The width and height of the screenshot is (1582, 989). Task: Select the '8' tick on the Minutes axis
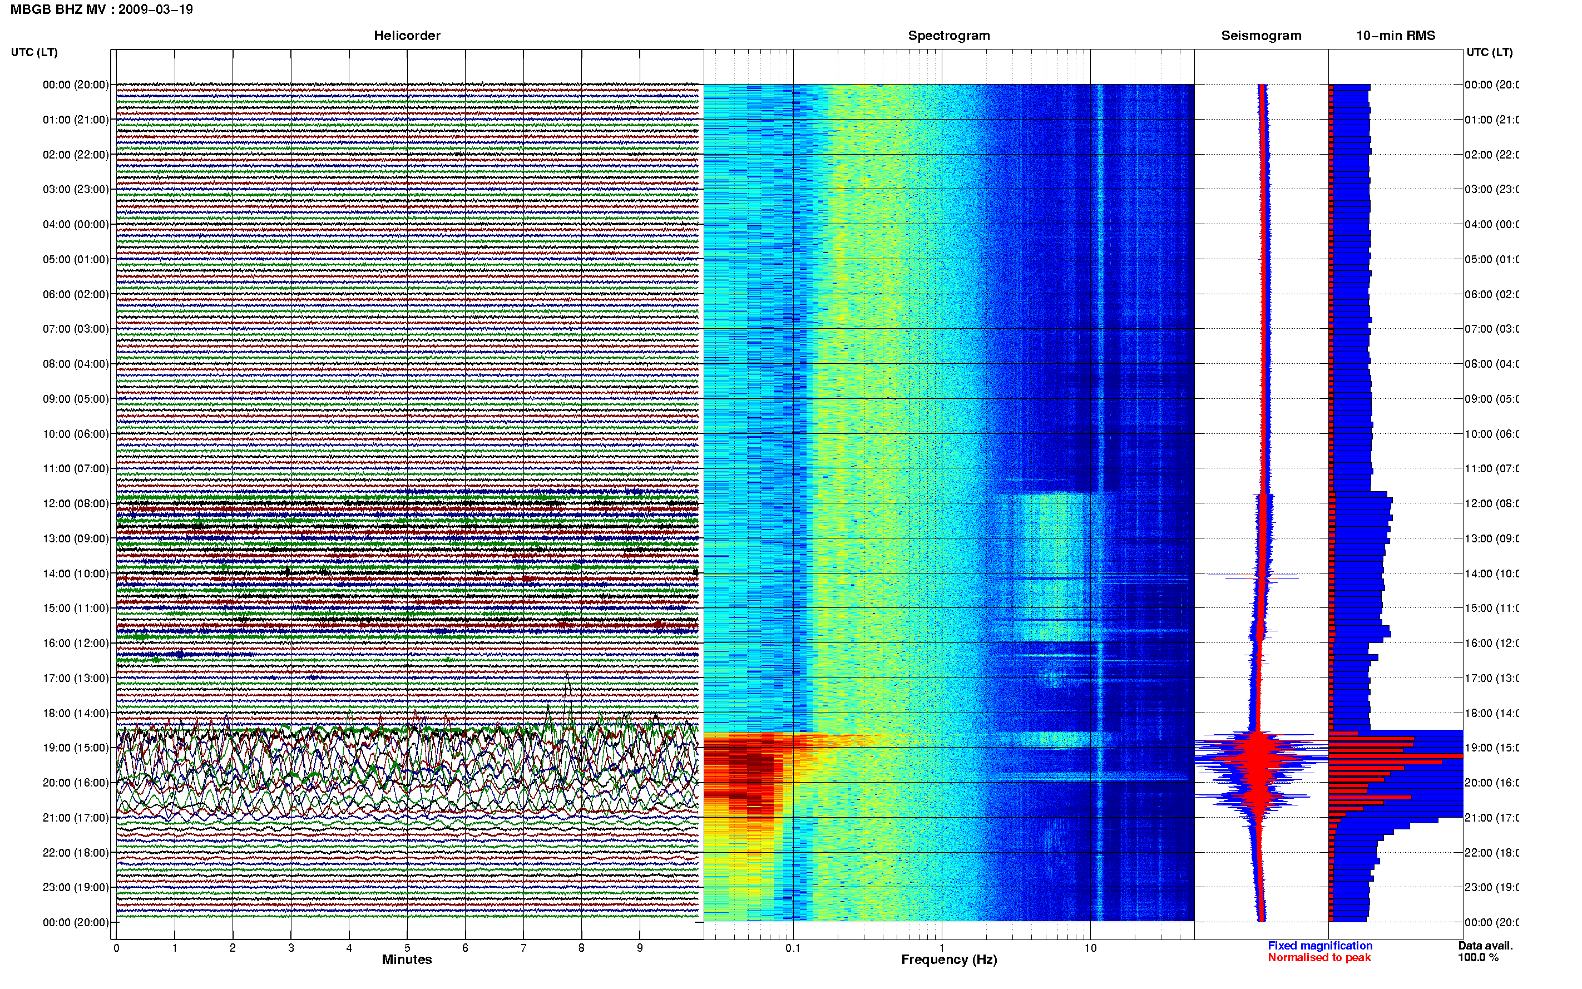pyautogui.click(x=581, y=948)
